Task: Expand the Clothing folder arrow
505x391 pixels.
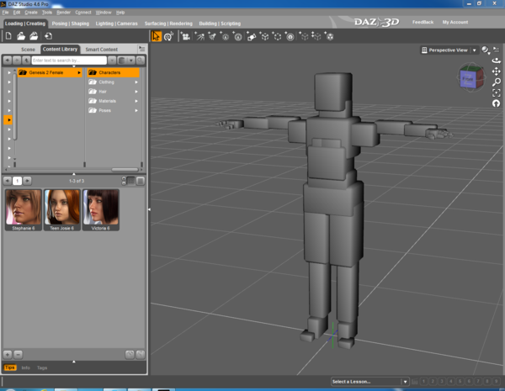Action: click(x=136, y=82)
